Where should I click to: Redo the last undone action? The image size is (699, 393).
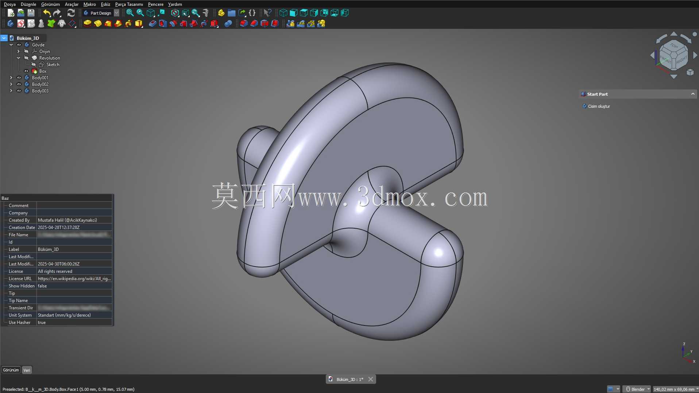57,13
